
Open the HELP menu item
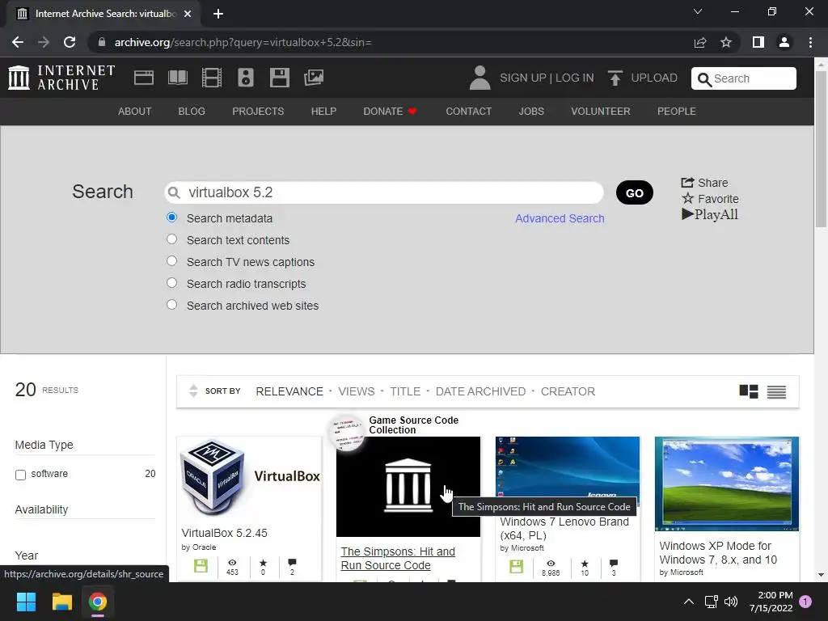tap(323, 112)
